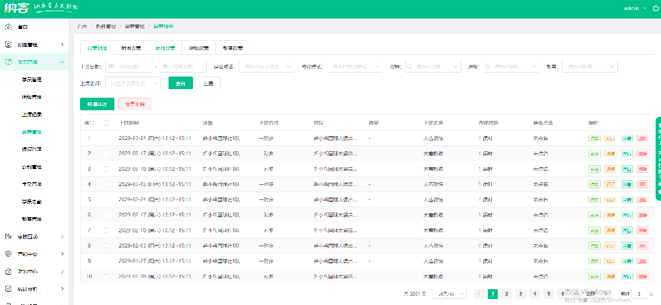
Task: Open the admin user dropdown
Action: point(635,8)
